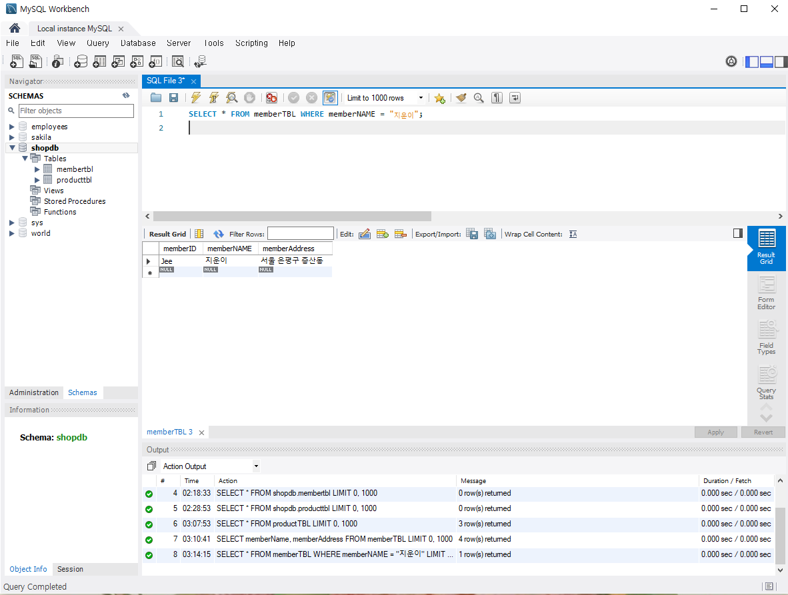Toggle result set side panel icon
Screen dimensions: 788x595
tap(738, 233)
